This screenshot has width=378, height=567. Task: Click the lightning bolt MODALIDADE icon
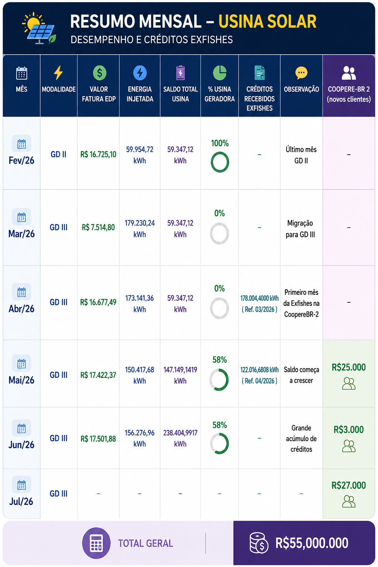[58, 73]
